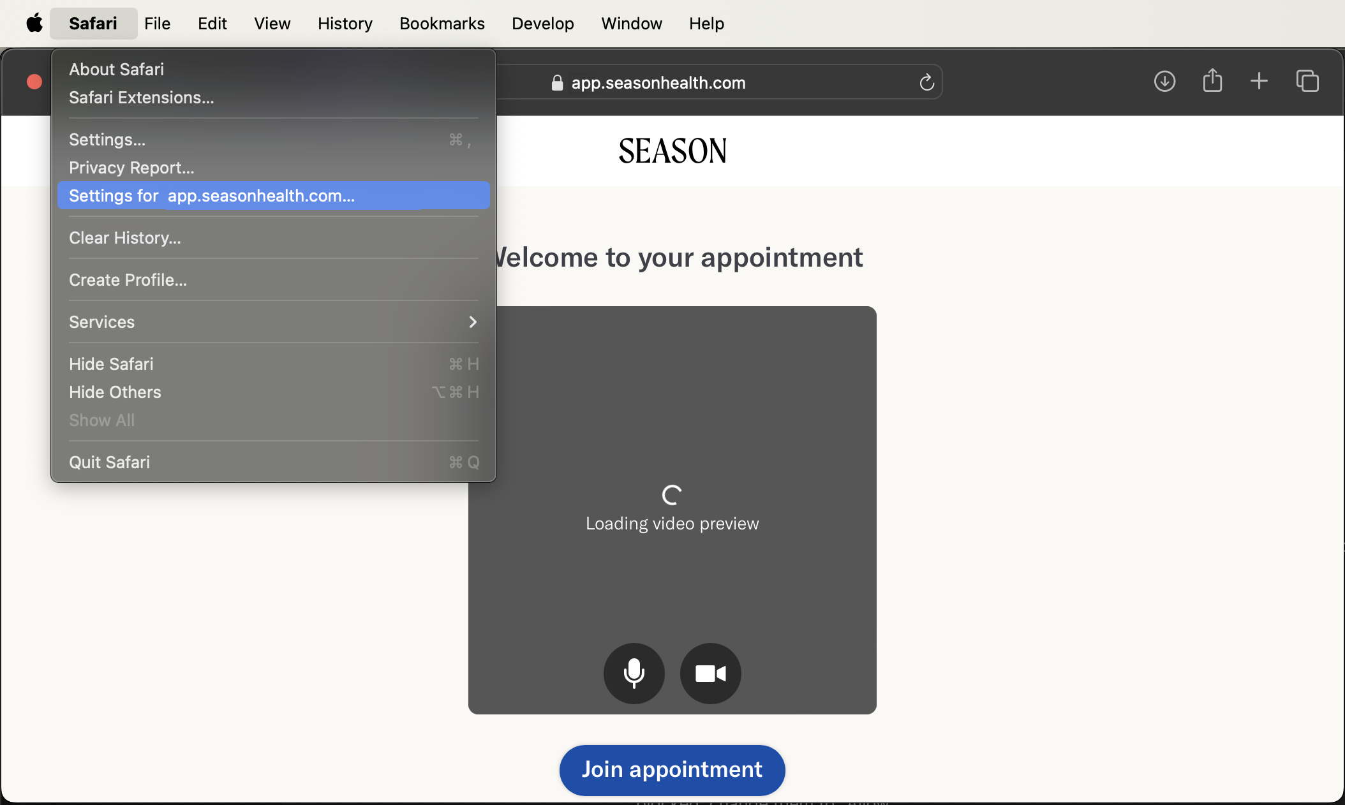Open Safari Extensions…
Viewport: 1345px width, 805px height.
pyautogui.click(x=274, y=97)
